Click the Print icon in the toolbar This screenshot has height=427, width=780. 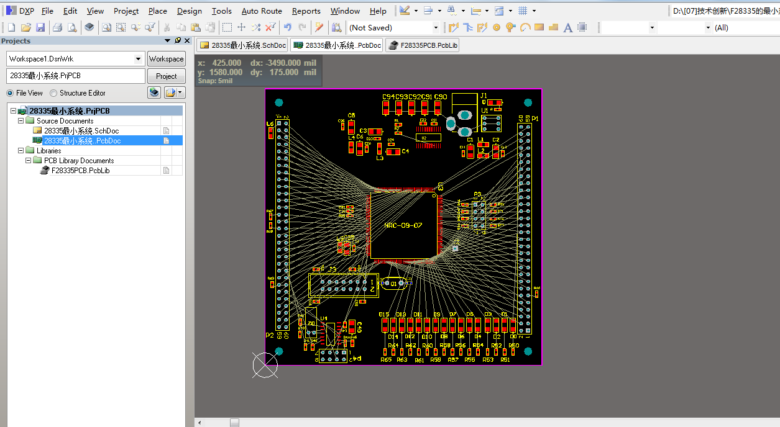click(x=57, y=27)
